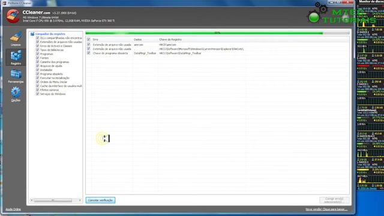The width and height of the screenshot is (384, 216).
Task: Toggle Erros de ActiveX e Classes checkbox
Action: [37, 46]
